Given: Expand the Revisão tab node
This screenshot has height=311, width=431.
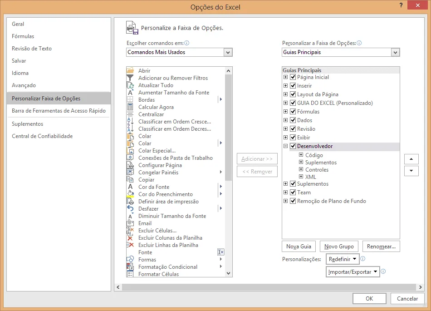Looking at the screenshot, I should [285, 128].
